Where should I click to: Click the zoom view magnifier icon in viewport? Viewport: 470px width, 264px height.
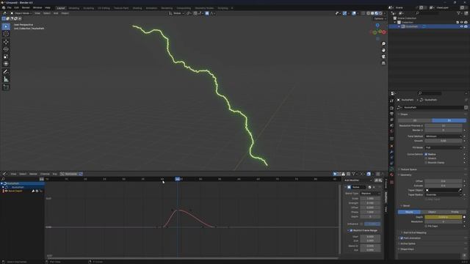pyautogui.click(x=383, y=44)
